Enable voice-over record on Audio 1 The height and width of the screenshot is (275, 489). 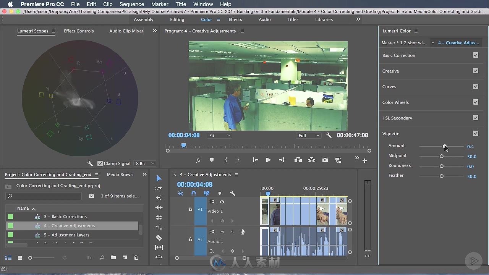[243, 232]
